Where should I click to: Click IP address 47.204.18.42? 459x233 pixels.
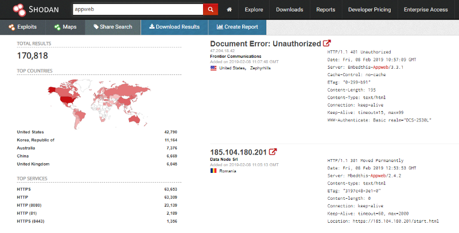click(222, 51)
